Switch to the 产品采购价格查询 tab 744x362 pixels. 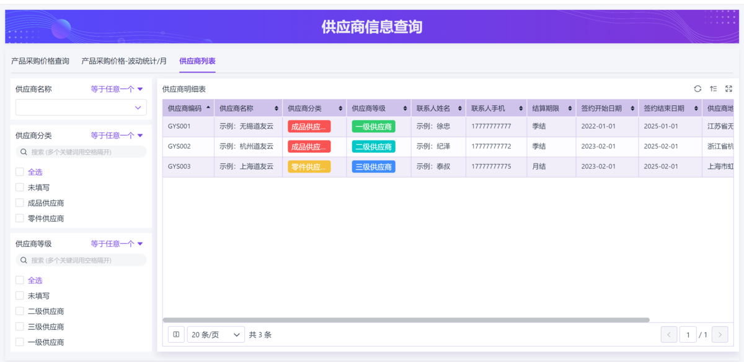(40, 61)
